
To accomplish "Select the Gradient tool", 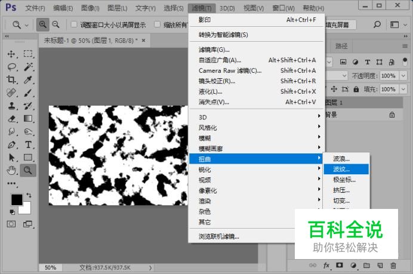I will coord(28,119).
